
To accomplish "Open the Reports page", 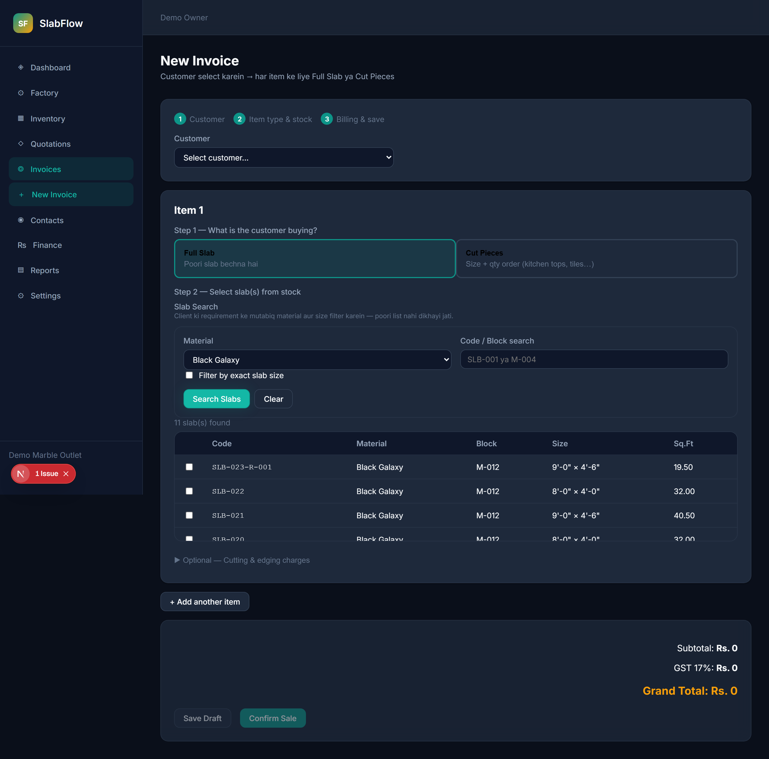I will coord(71,270).
